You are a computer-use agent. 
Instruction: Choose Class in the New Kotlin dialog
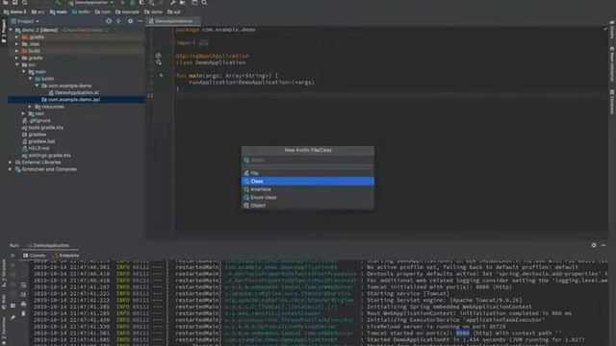click(308, 182)
